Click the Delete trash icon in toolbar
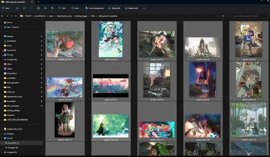The width and height of the screenshot is (270, 157). [x=52, y=8]
